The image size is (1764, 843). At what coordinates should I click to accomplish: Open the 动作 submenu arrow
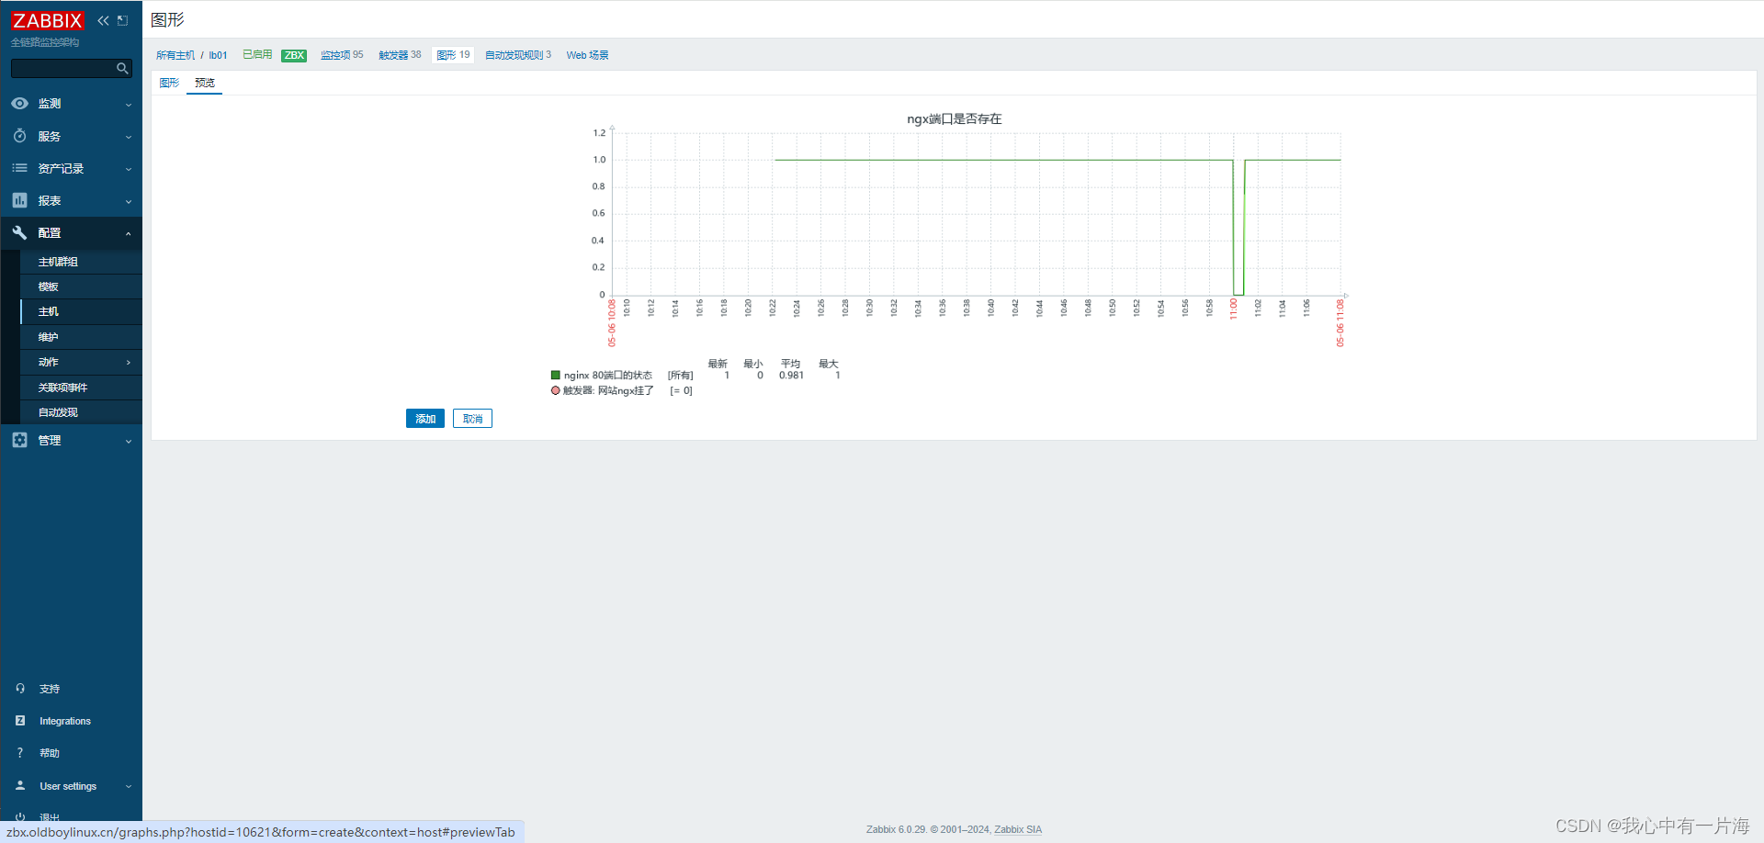click(129, 363)
